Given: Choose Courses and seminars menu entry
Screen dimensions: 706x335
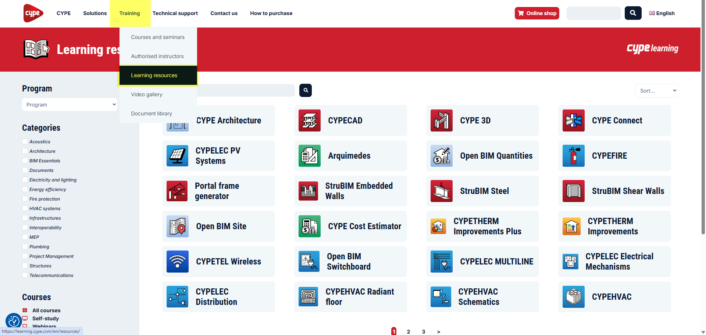Looking at the screenshot, I should click(158, 37).
